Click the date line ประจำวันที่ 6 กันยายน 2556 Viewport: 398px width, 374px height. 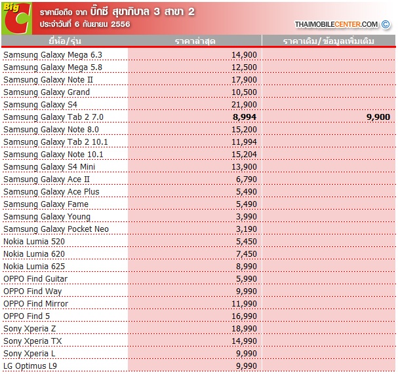tap(85, 24)
